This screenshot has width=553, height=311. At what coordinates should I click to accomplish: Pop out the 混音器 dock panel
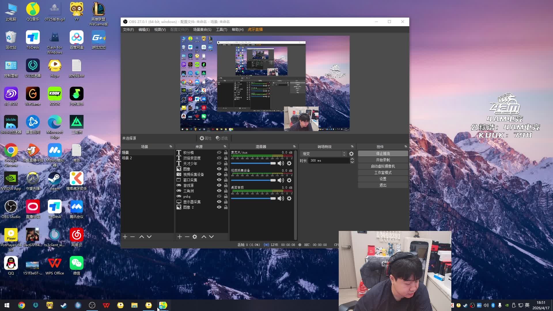pos(294,147)
